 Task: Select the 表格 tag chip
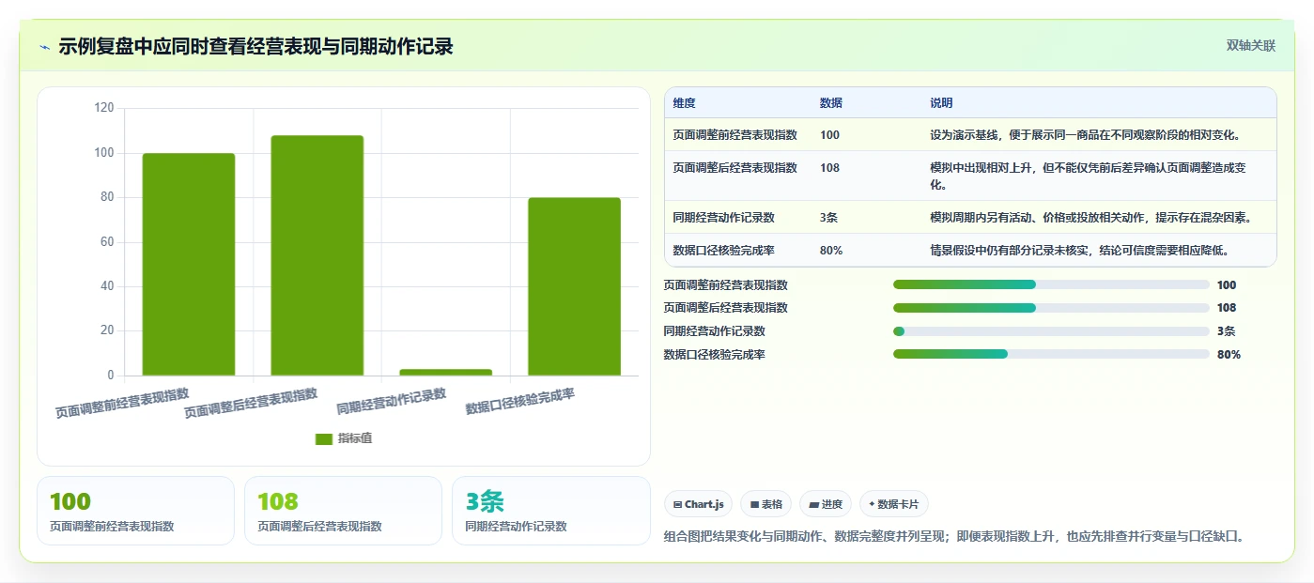click(x=766, y=504)
